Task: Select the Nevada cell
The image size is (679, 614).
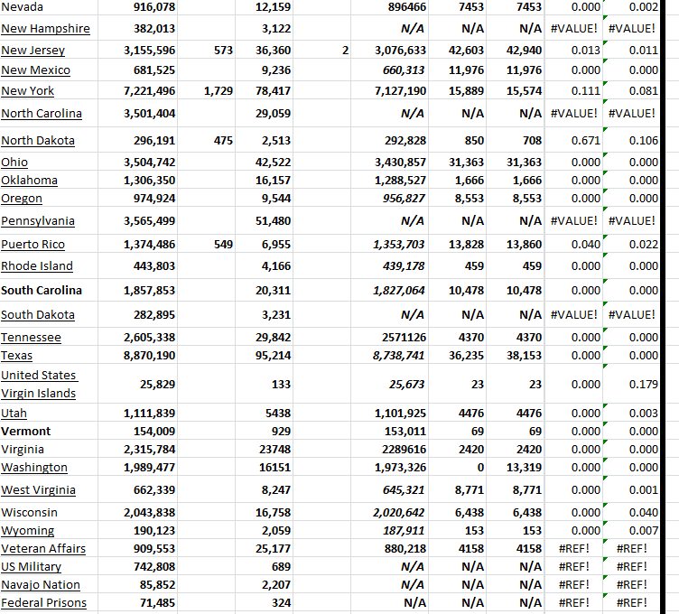Action: (49, 7)
